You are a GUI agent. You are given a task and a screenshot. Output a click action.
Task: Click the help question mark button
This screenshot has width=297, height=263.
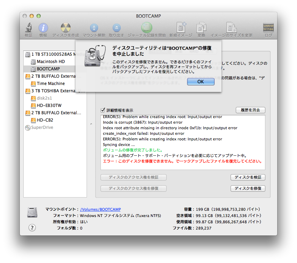click(x=32, y=228)
